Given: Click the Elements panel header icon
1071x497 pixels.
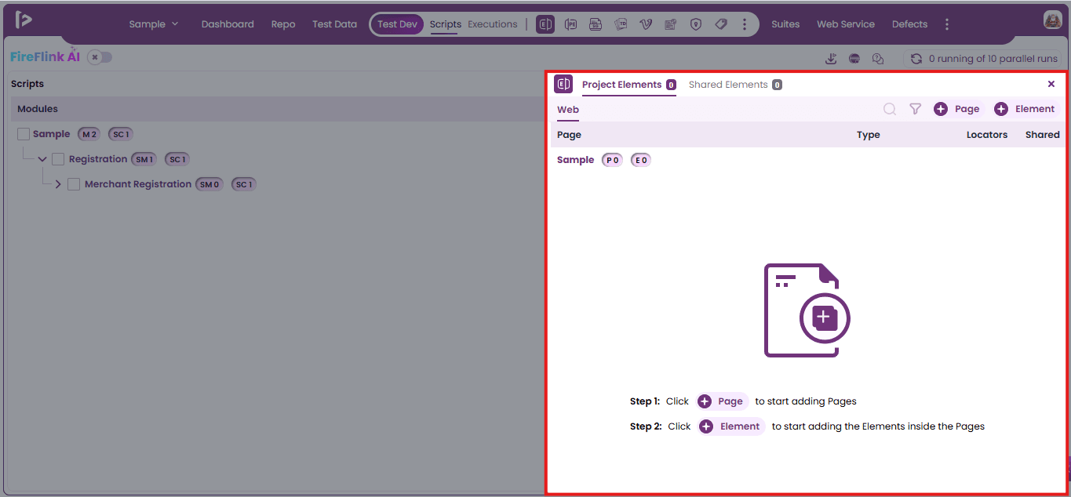Looking at the screenshot, I should (563, 84).
